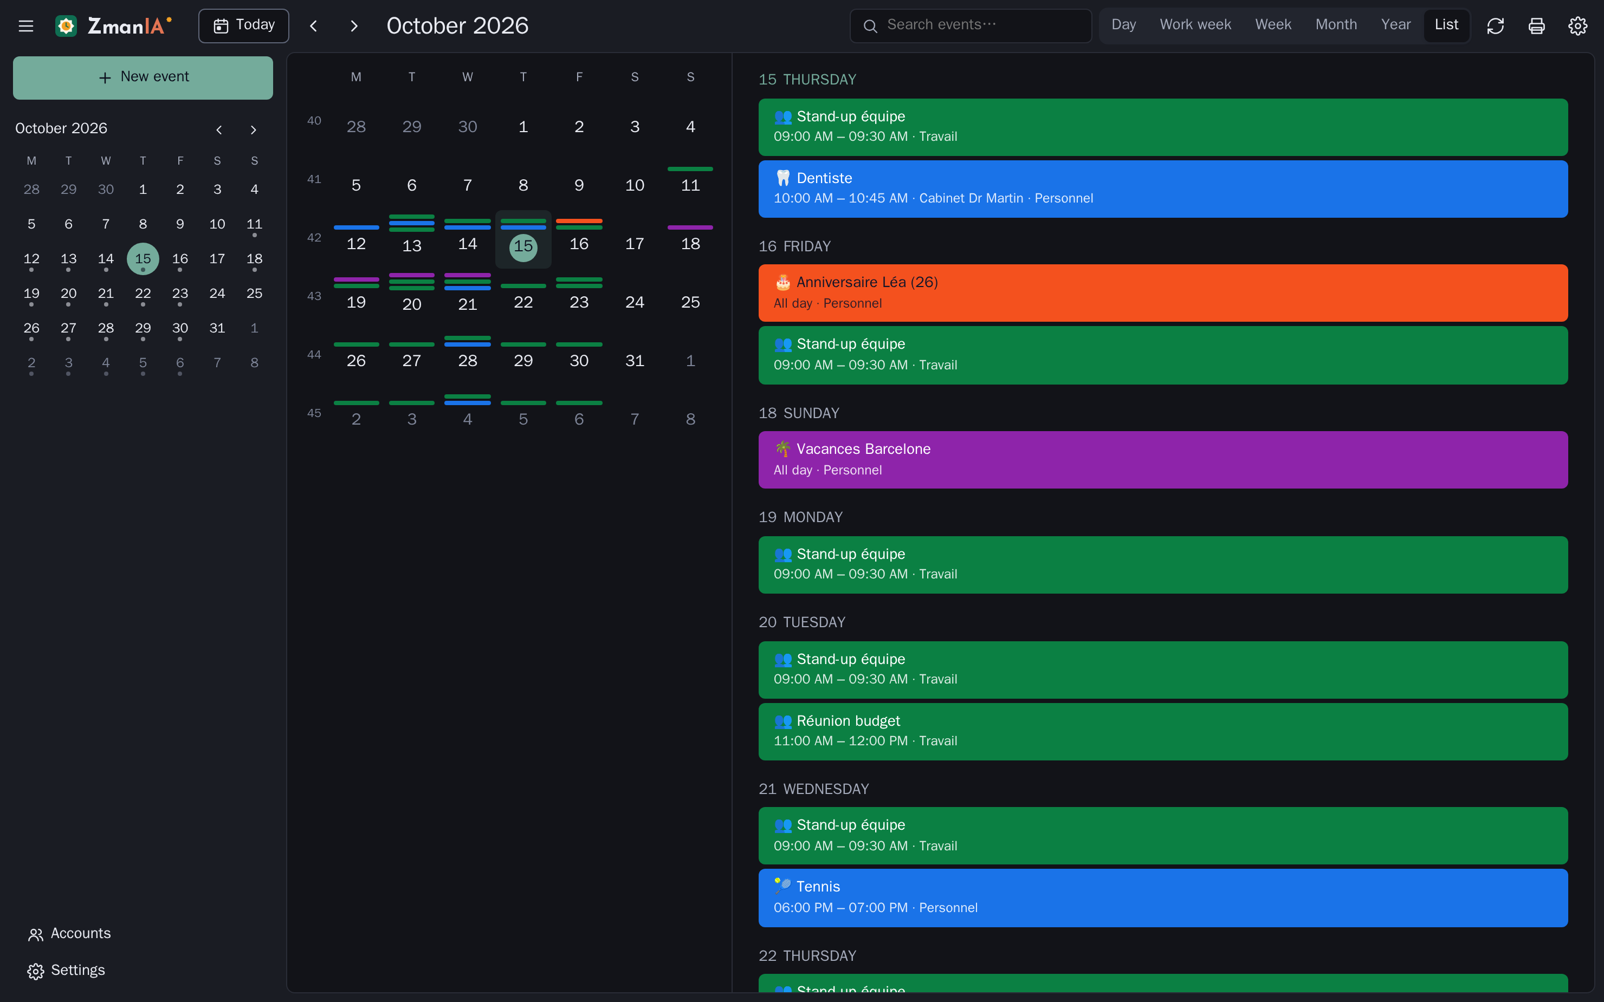Screen dimensions: 1604x1002
Task: Click the refresh sync icon
Action: pos(1495,26)
